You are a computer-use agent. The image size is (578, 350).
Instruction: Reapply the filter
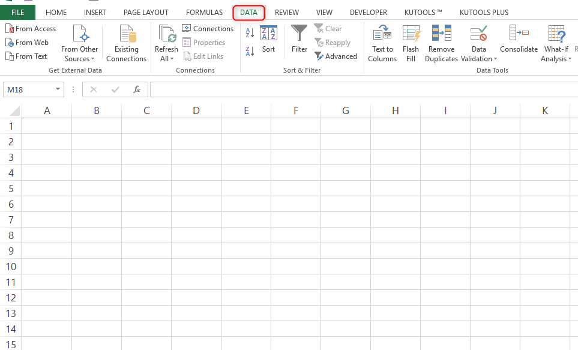(x=333, y=43)
